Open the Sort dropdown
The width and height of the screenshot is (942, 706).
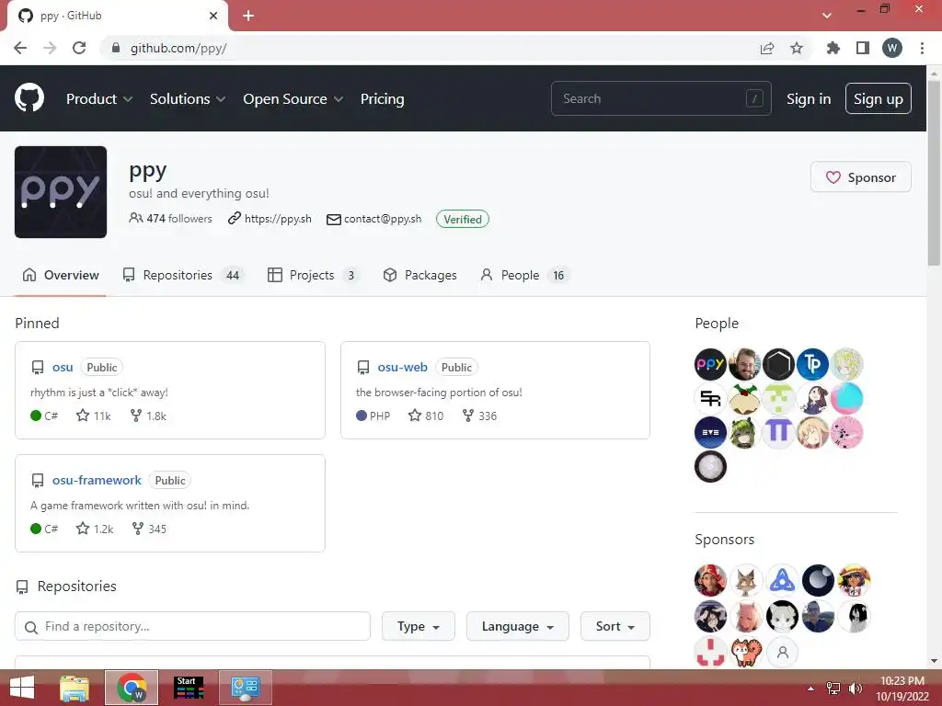click(x=615, y=626)
